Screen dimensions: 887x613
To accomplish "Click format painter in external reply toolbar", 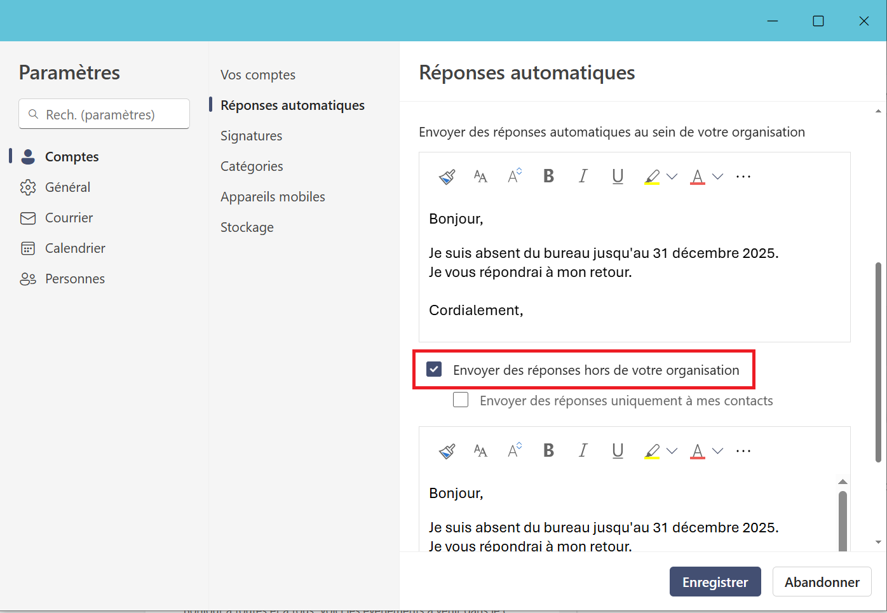I will tap(447, 451).
